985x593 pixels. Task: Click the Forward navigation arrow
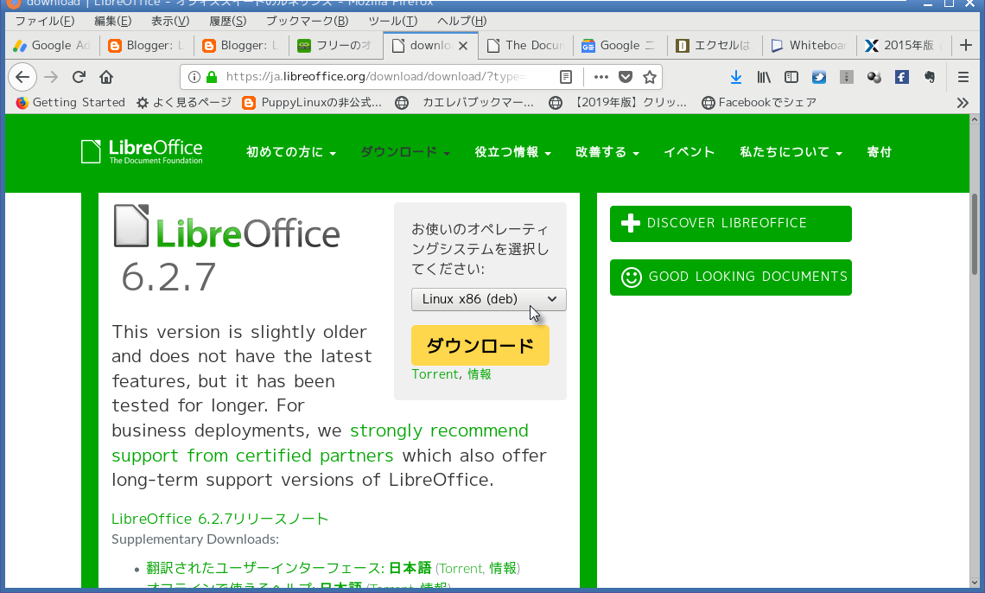51,77
